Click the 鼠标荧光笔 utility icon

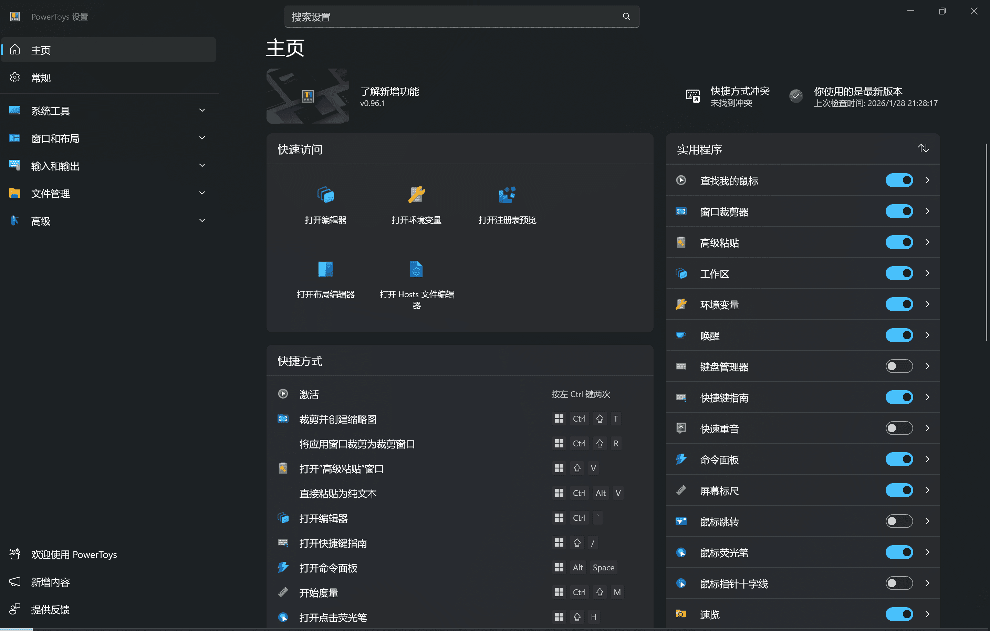[x=681, y=552]
